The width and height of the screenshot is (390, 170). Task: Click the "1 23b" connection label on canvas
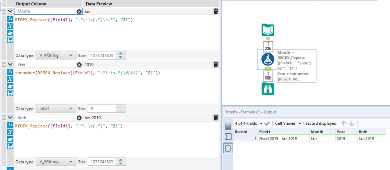(x=268, y=46)
